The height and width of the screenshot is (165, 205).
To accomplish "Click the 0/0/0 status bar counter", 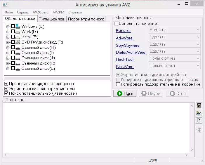I will (152, 160).
